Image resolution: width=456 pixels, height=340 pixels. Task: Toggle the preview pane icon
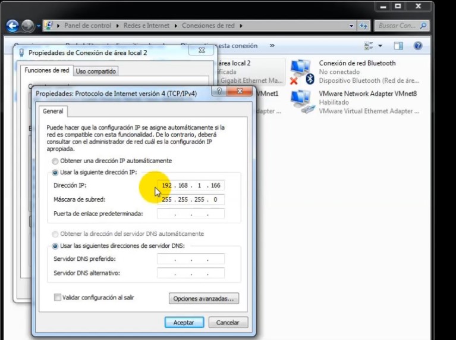[x=398, y=46]
